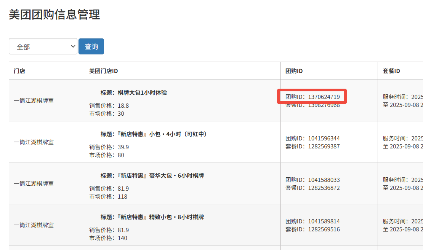The height and width of the screenshot is (250, 423).
Task: Select sale price 81.9 in 豪华大包 row
Action: click(123, 189)
